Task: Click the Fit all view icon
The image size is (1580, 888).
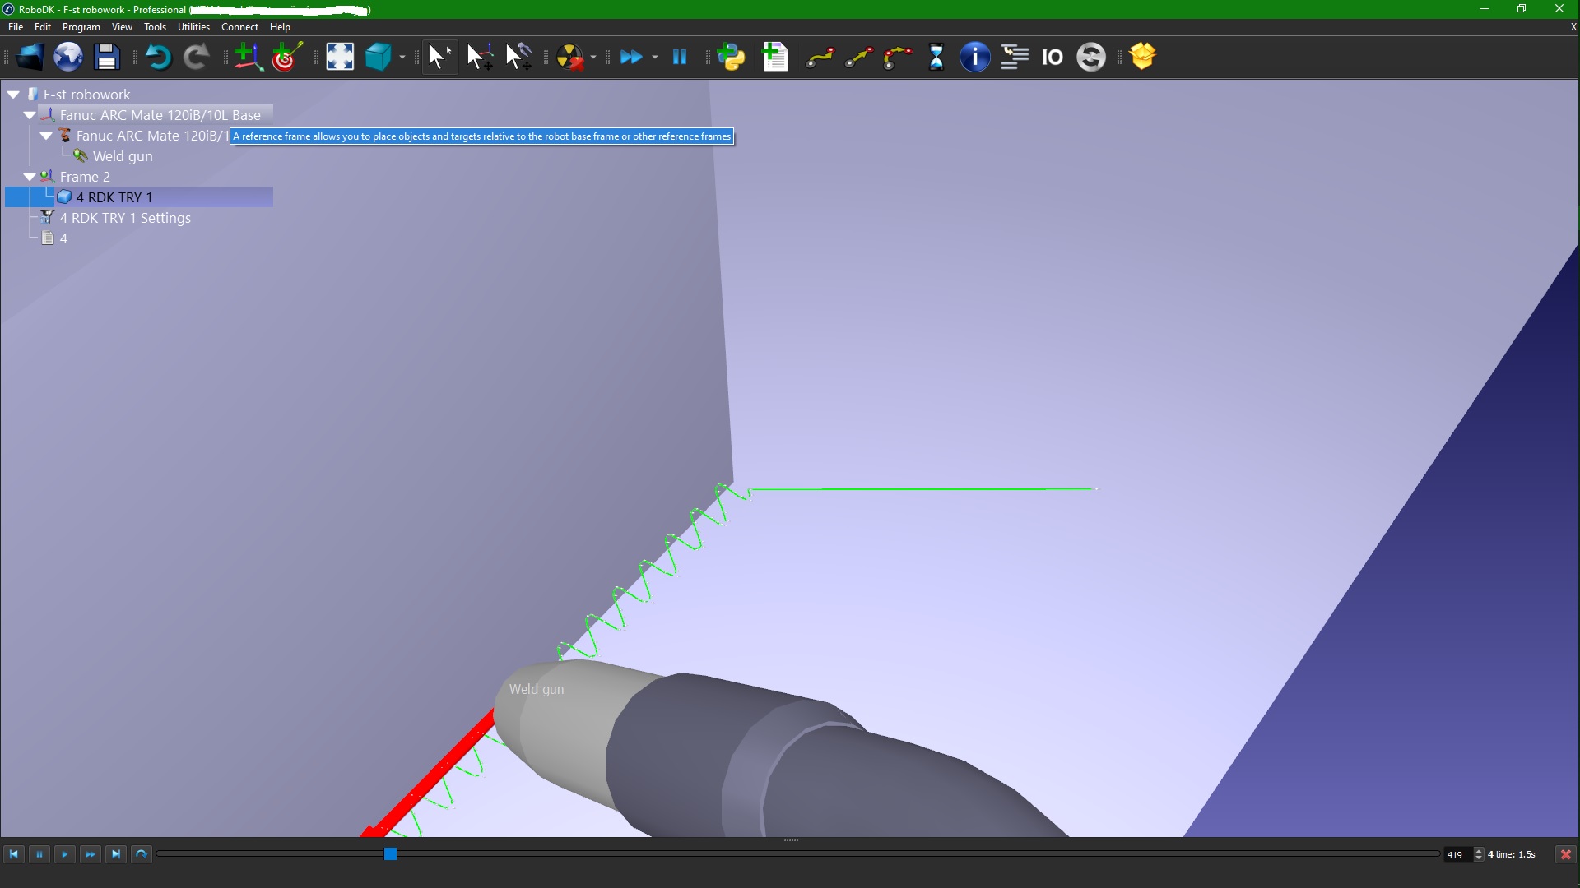Action: coord(339,57)
